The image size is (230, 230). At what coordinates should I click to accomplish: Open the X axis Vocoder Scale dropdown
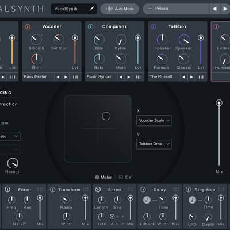pyautogui.click(x=154, y=121)
